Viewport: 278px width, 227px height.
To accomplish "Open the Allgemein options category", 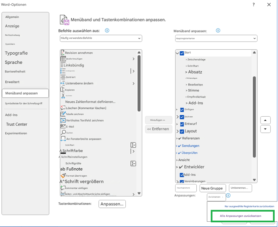I will click(12, 17).
